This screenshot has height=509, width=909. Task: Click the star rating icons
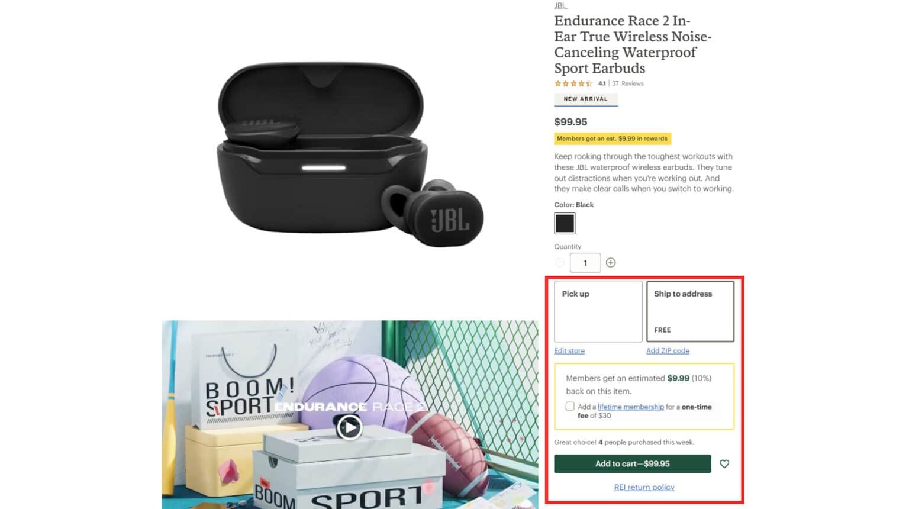(x=573, y=83)
